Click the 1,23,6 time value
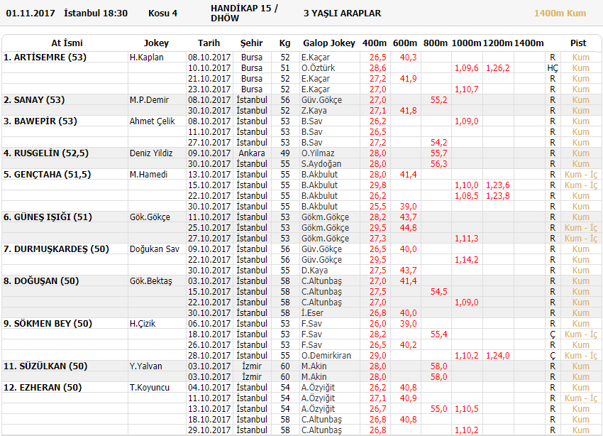Image resolution: width=603 pixels, height=436 pixels. coord(497,185)
